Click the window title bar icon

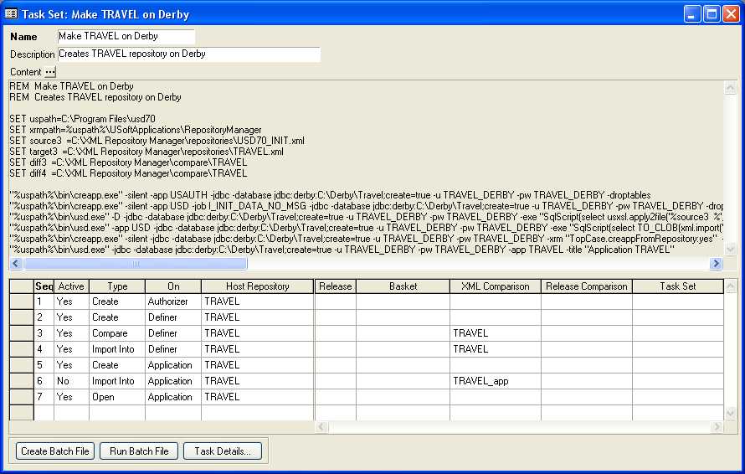pyautogui.click(x=11, y=13)
